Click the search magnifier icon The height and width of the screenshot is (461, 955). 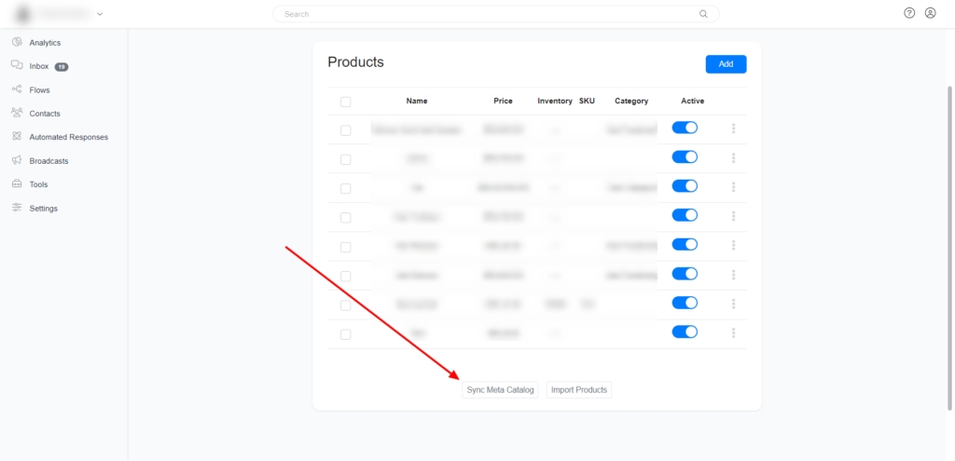[703, 15]
